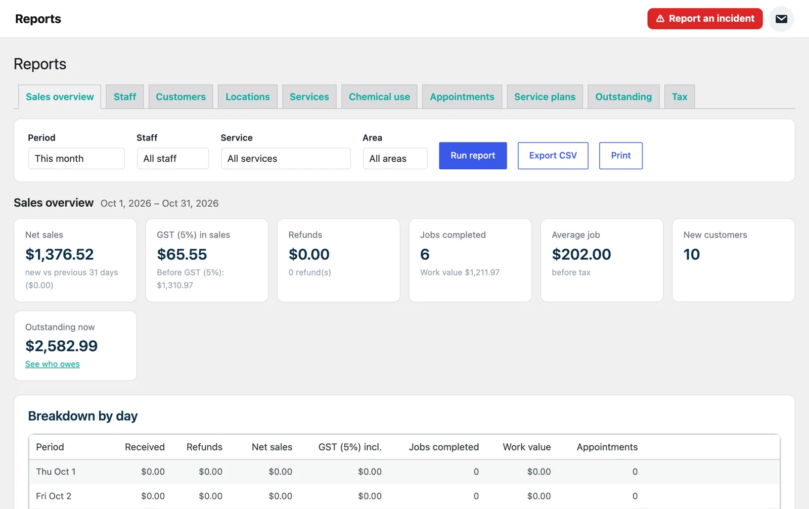Click the Refunds card value $0.00

click(x=309, y=254)
